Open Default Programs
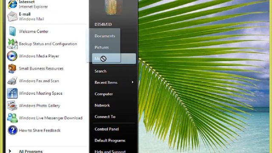The image size is (272, 153). pos(110,141)
